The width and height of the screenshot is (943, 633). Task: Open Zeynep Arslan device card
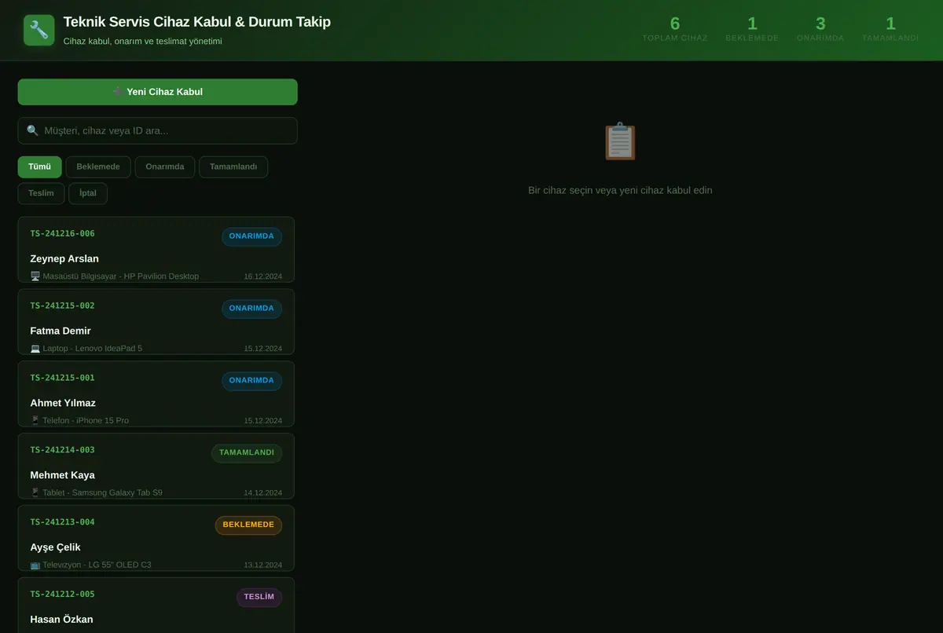(x=156, y=250)
